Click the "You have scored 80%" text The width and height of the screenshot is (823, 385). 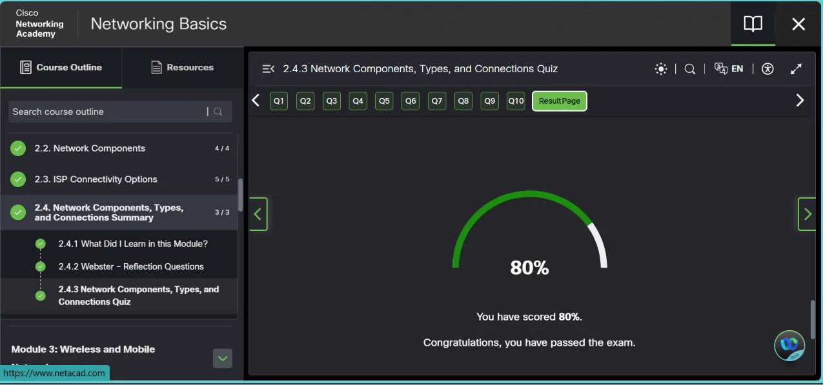click(x=529, y=317)
